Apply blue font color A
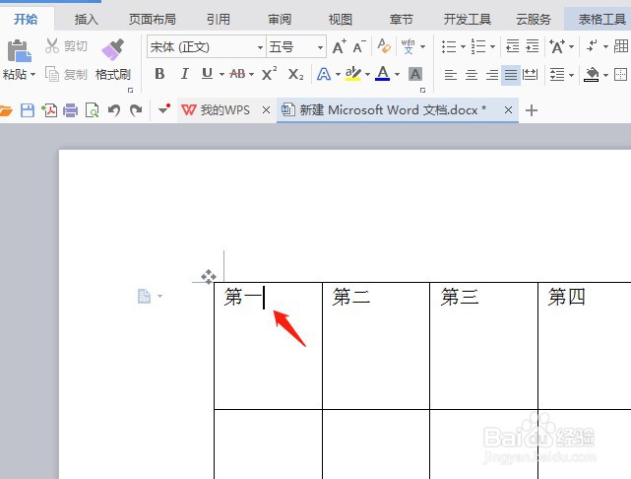 (382, 74)
